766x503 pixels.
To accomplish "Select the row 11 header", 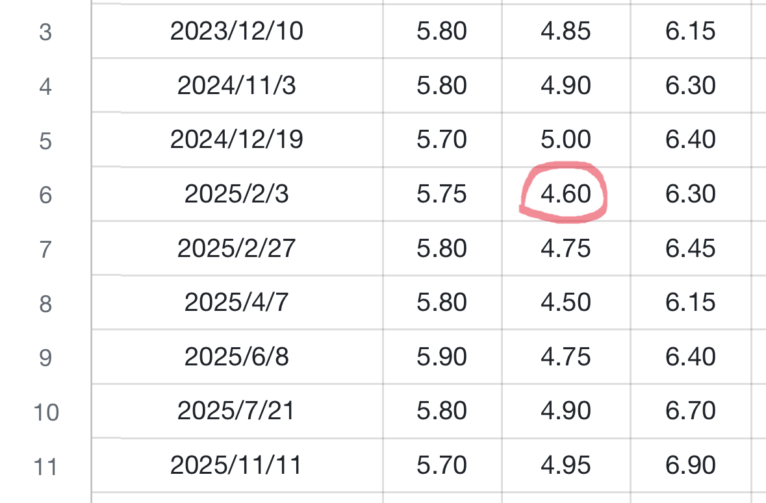I will coord(45,466).
